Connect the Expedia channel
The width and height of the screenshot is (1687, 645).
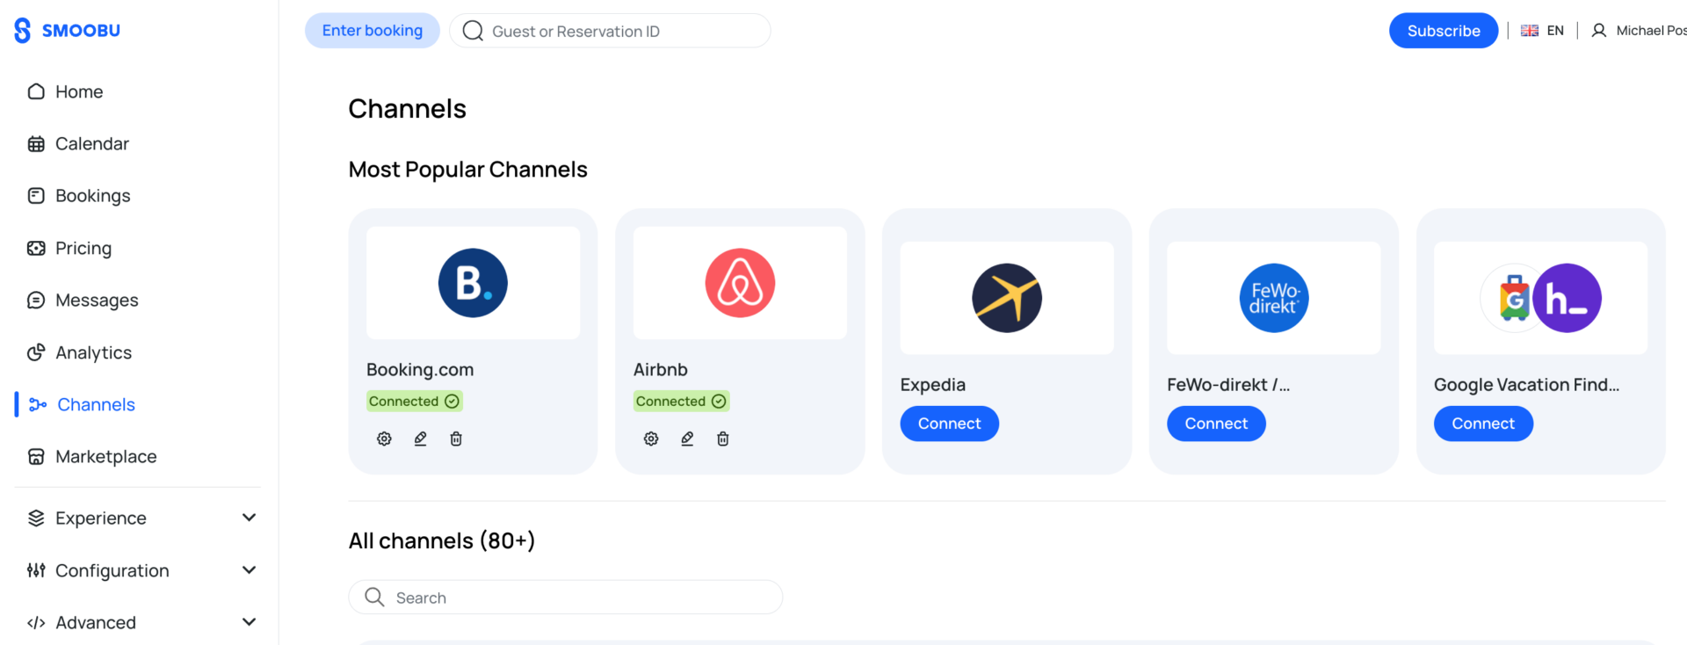point(950,424)
